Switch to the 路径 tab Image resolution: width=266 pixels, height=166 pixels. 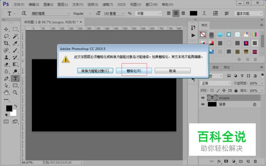coord(227,68)
